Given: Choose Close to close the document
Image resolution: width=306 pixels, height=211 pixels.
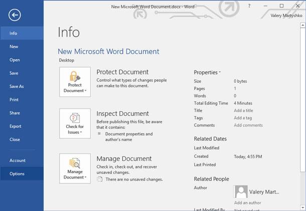Looking at the screenshot, I should (x=22, y=139).
